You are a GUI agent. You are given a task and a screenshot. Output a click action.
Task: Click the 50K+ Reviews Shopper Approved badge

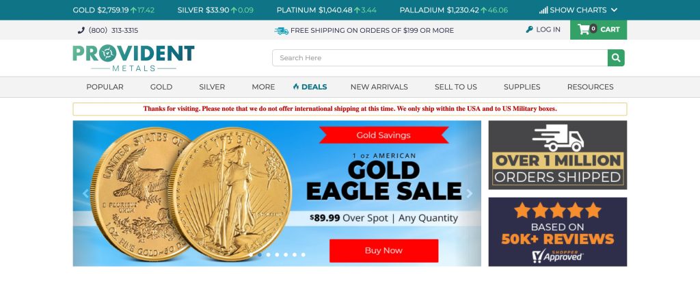point(558,232)
